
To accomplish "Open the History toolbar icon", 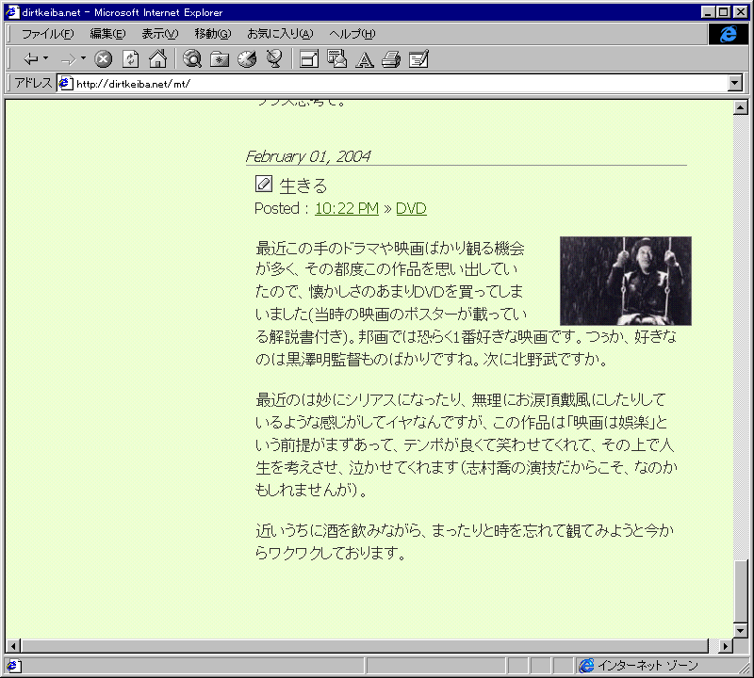I will coord(247,59).
